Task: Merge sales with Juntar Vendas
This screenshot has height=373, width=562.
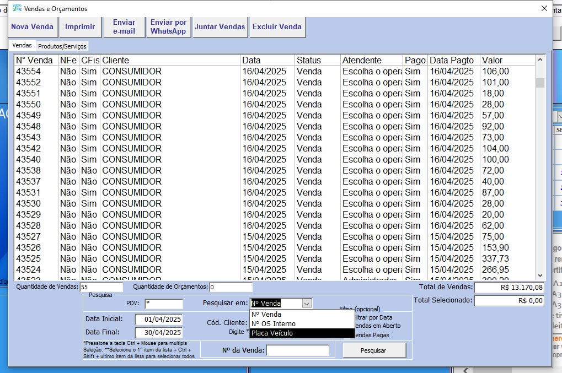Action: click(x=220, y=27)
